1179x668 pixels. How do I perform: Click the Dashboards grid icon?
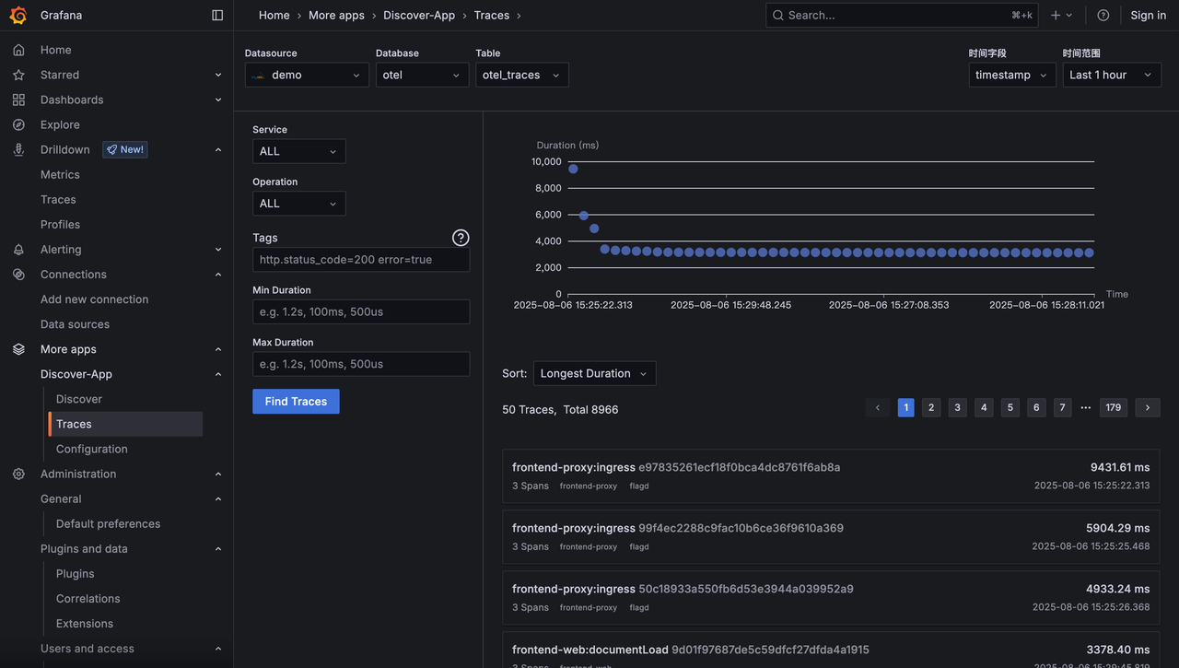(18, 100)
